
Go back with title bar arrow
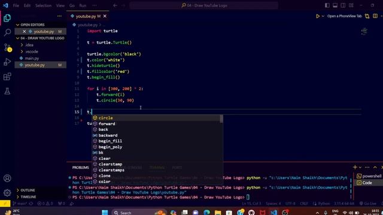point(115,5)
